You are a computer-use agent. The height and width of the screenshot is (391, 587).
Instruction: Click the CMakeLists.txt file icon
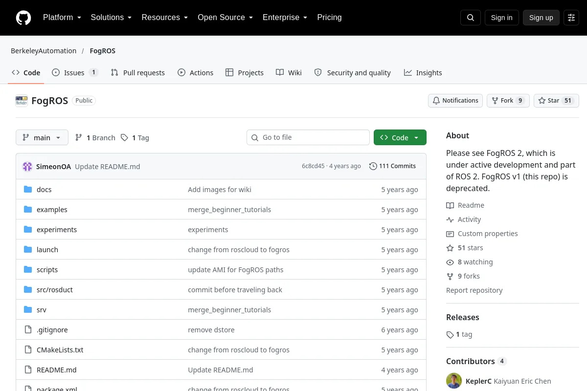point(28,350)
